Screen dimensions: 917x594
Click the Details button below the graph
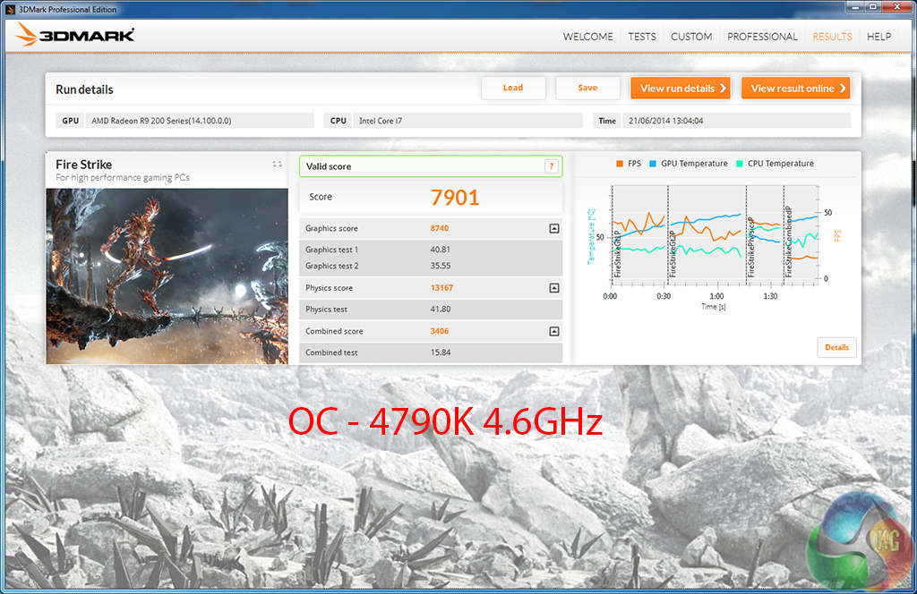coord(836,347)
